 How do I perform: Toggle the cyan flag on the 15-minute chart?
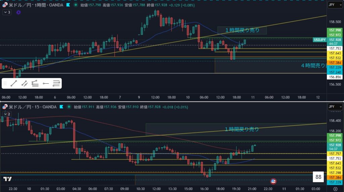pyautogui.click(x=61, y=107)
